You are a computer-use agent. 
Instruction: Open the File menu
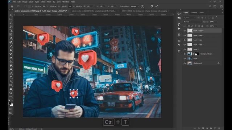click(x=14, y=2)
